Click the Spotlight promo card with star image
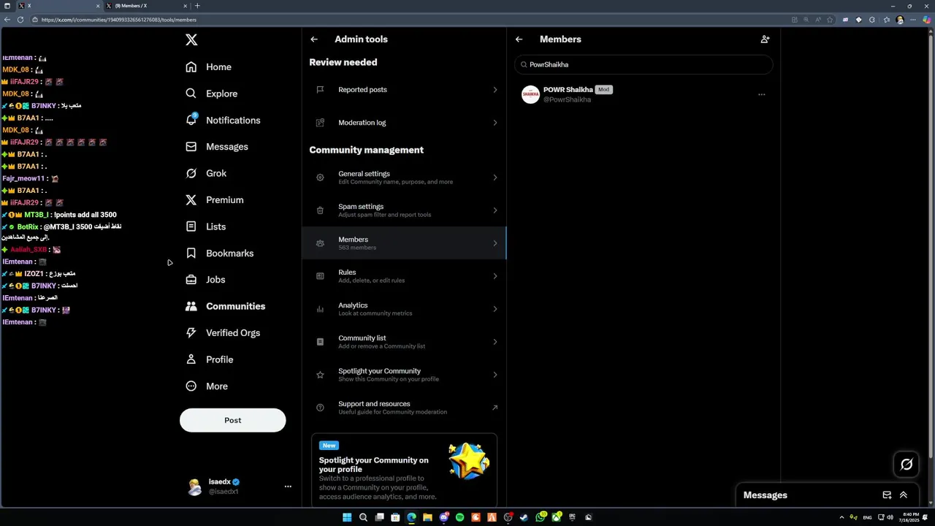 404,470
